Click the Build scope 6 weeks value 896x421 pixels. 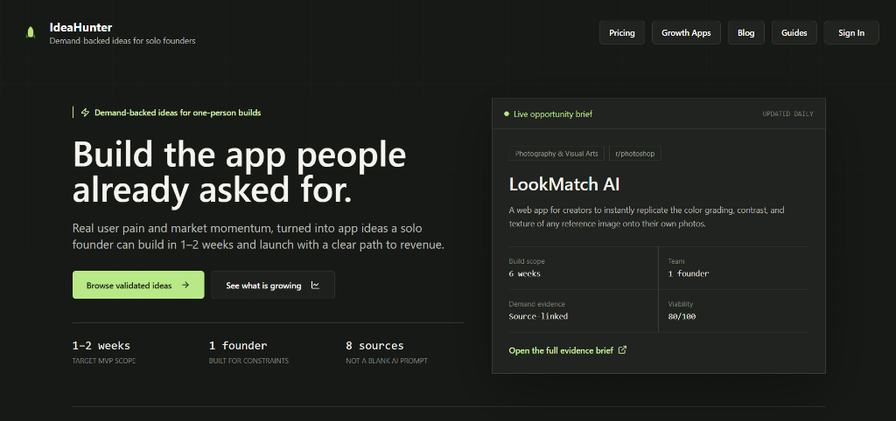(525, 273)
